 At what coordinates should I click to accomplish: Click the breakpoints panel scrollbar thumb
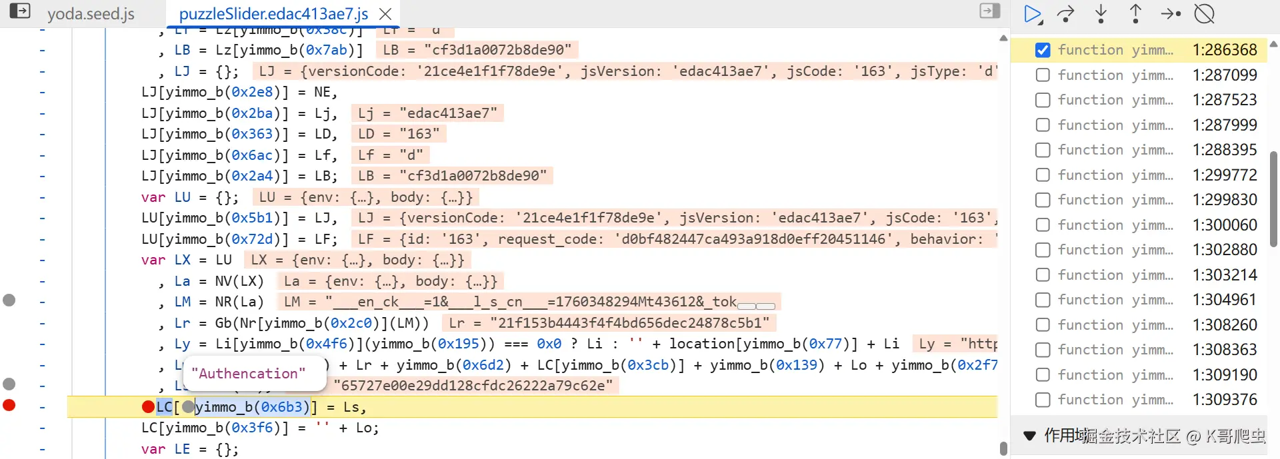click(x=1273, y=199)
